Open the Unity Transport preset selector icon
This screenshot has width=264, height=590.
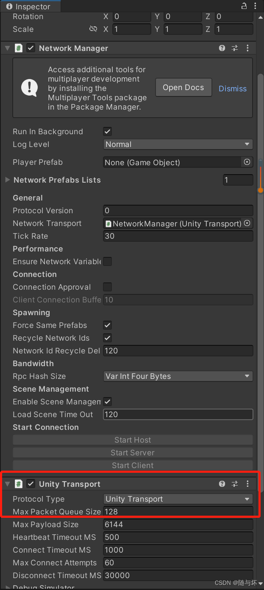click(235, 483)
